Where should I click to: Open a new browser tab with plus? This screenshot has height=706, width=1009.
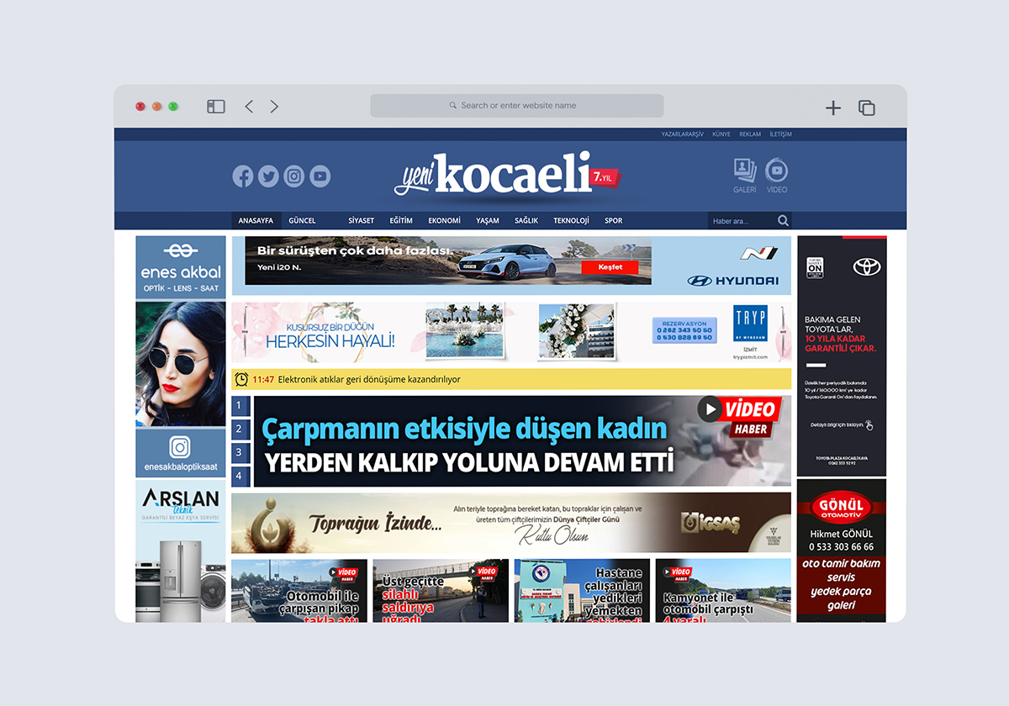click(832, 108)
